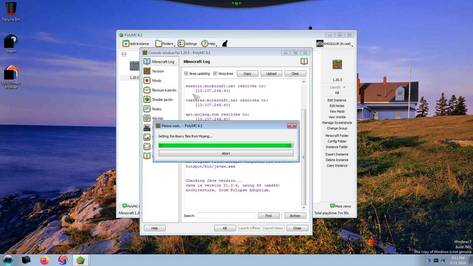
Task: Toggle the Wrap lines checkbox
Action: click(215, 74)
